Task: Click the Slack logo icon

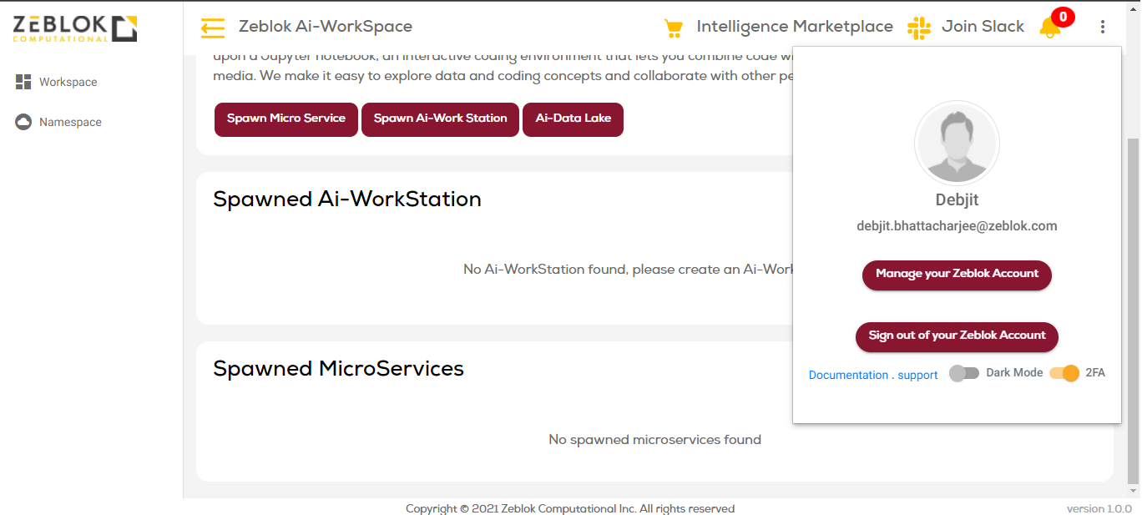Action: [x=919, y=28]
